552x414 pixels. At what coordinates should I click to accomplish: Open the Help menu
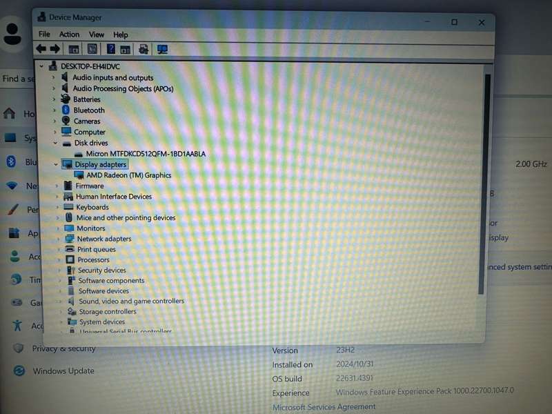pyautogui.click(x=120, y=35)
